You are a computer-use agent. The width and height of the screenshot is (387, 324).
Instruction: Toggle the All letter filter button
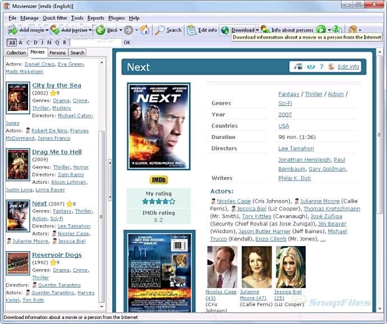pyautogui.click(x=12, y=43)
